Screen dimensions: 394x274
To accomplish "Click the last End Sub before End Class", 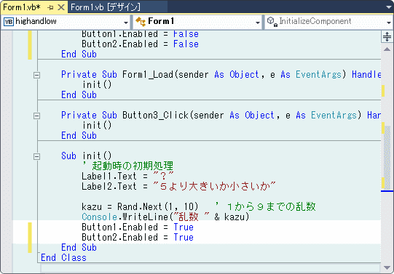I will pos(79,247).
